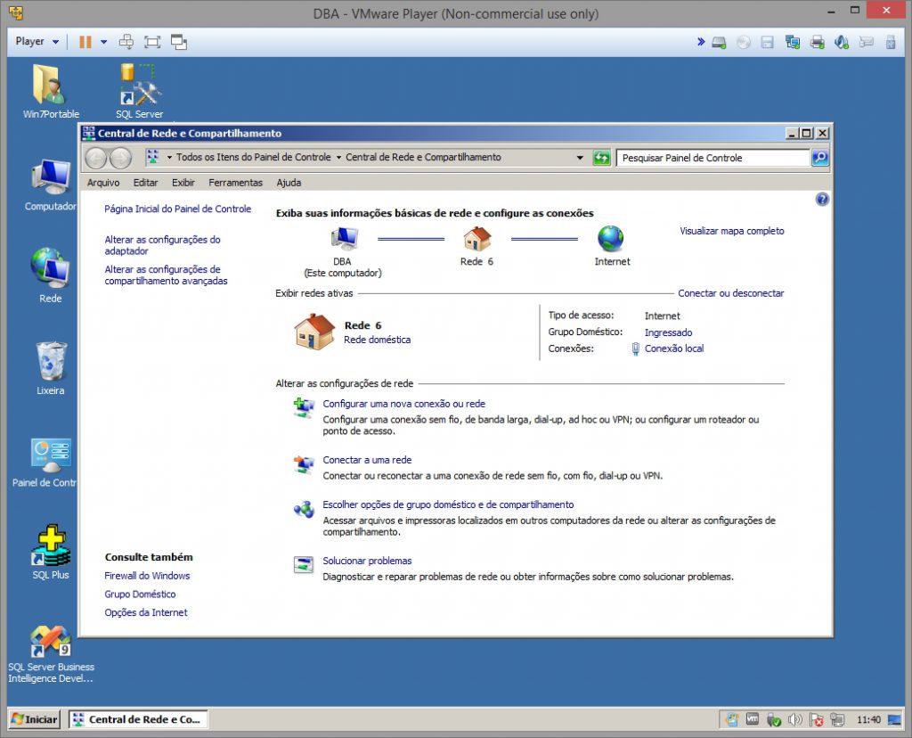Click the virtual CD/DVD drive icon
The image size is (912, 738).
(743, 42)
